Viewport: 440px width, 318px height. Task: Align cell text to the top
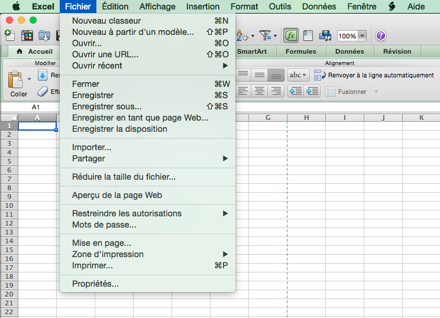coord(243,75)
